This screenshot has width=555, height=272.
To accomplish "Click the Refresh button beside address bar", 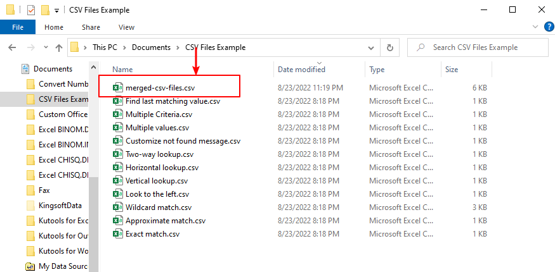I will click(390, 47).
